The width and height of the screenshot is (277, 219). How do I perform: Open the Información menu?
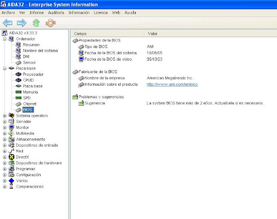79,13
